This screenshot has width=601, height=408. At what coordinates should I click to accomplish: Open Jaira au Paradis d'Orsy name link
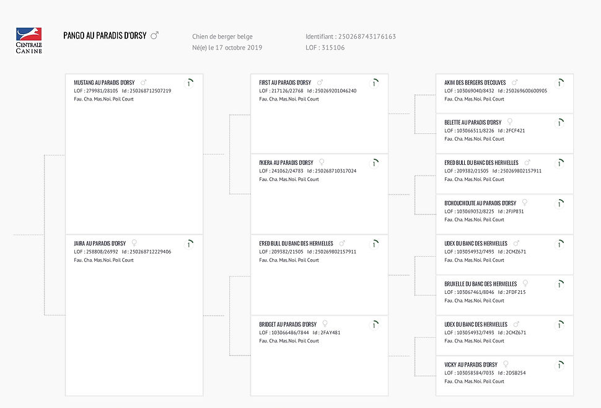[x=100, y=244]
